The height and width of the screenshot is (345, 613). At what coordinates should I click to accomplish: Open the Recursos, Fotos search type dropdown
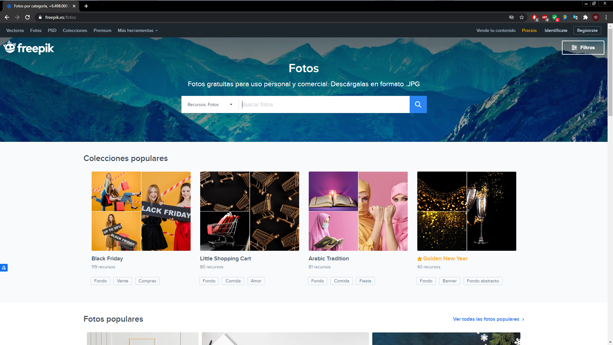coord(210,104)
